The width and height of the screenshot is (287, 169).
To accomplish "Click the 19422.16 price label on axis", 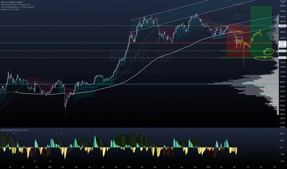I will click(x=283, y=58).
